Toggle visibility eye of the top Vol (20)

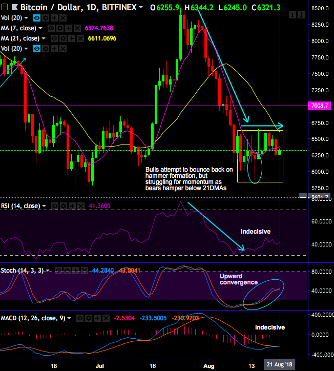pos(37,18)
